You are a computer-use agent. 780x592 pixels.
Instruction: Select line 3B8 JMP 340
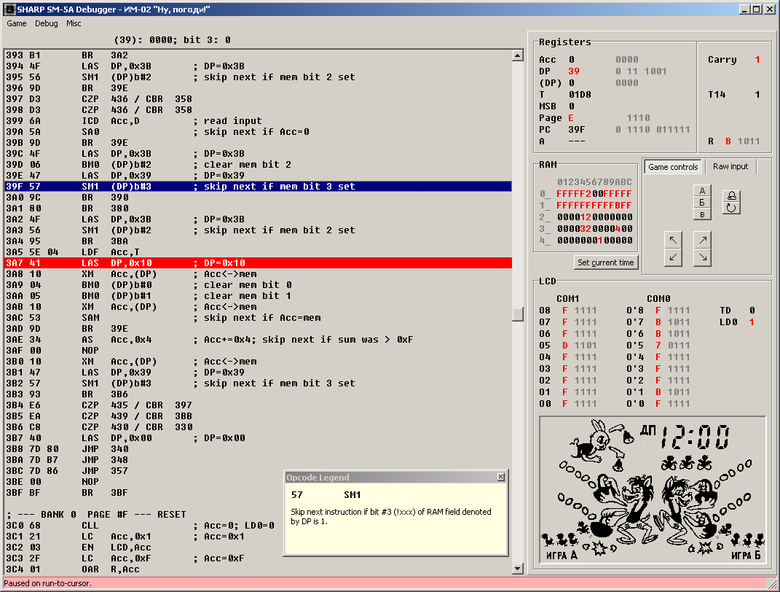coord(258,448)
